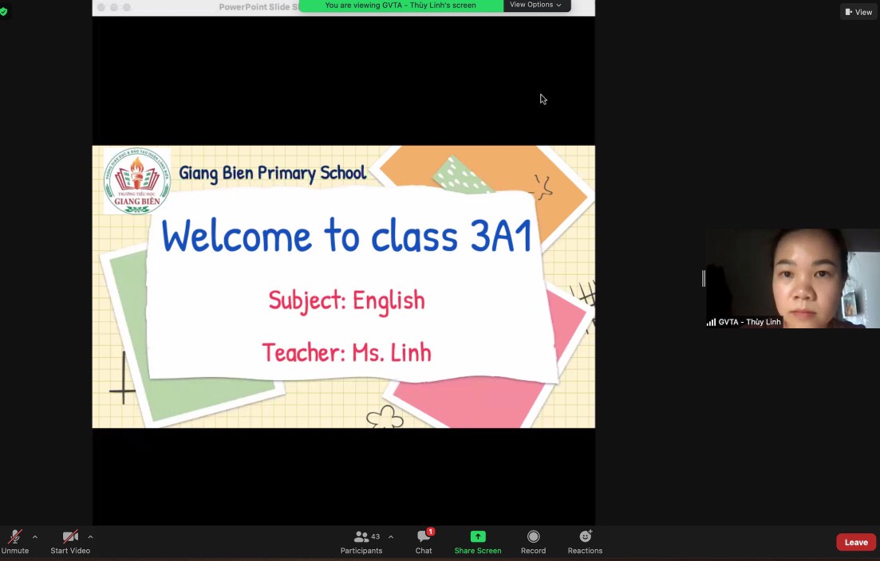The height and width of the screenshot is (561, 880).
Task: Click the 'You are viewing' green banner
Action: pyautogui.click(x=401, y=6)
